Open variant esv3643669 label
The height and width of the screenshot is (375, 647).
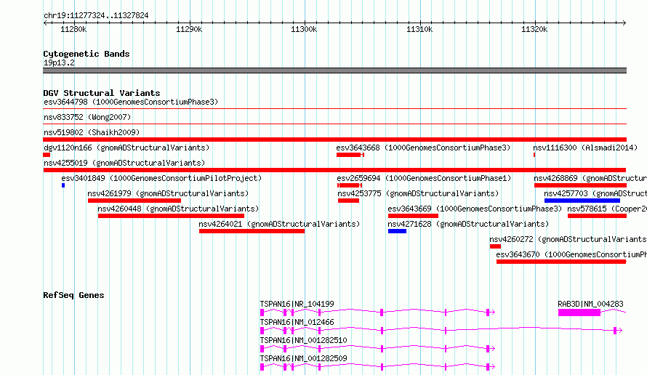(475, 209)
